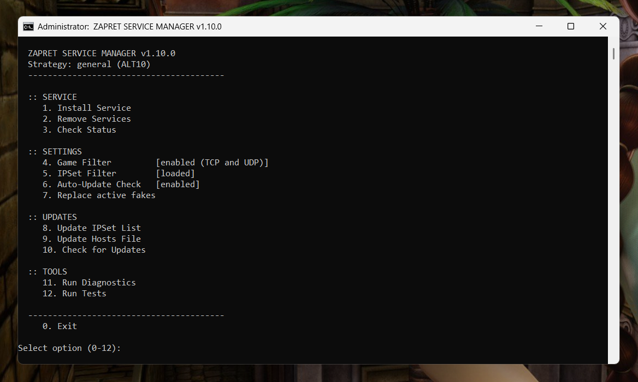This screenshot has width=638, height=382.
Task: Click the ':: SERVICE' section heading
Action: [52, 97]
